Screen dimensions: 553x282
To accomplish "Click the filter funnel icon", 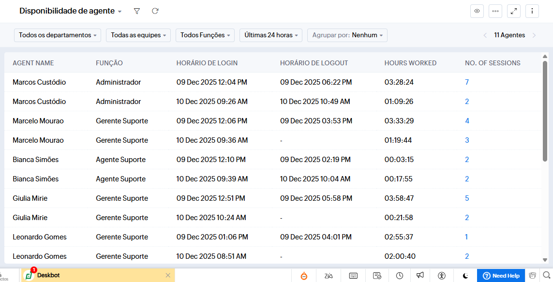I will (x=137, y=11).
